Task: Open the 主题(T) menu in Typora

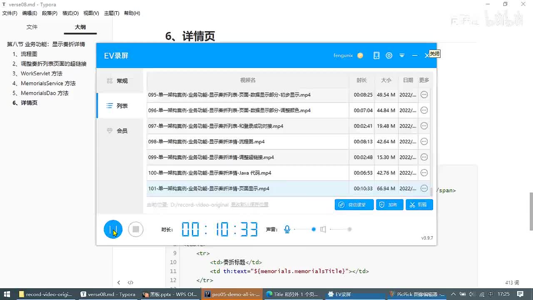Action: [x=112, y=13]
